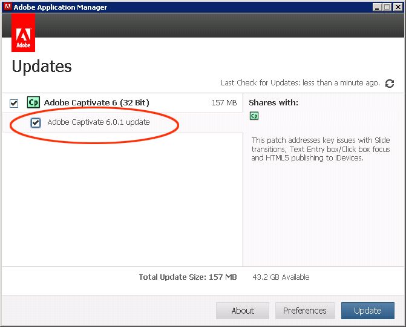
Task: Maximize the Adobe Application Manager window
Action: [387, 7]
